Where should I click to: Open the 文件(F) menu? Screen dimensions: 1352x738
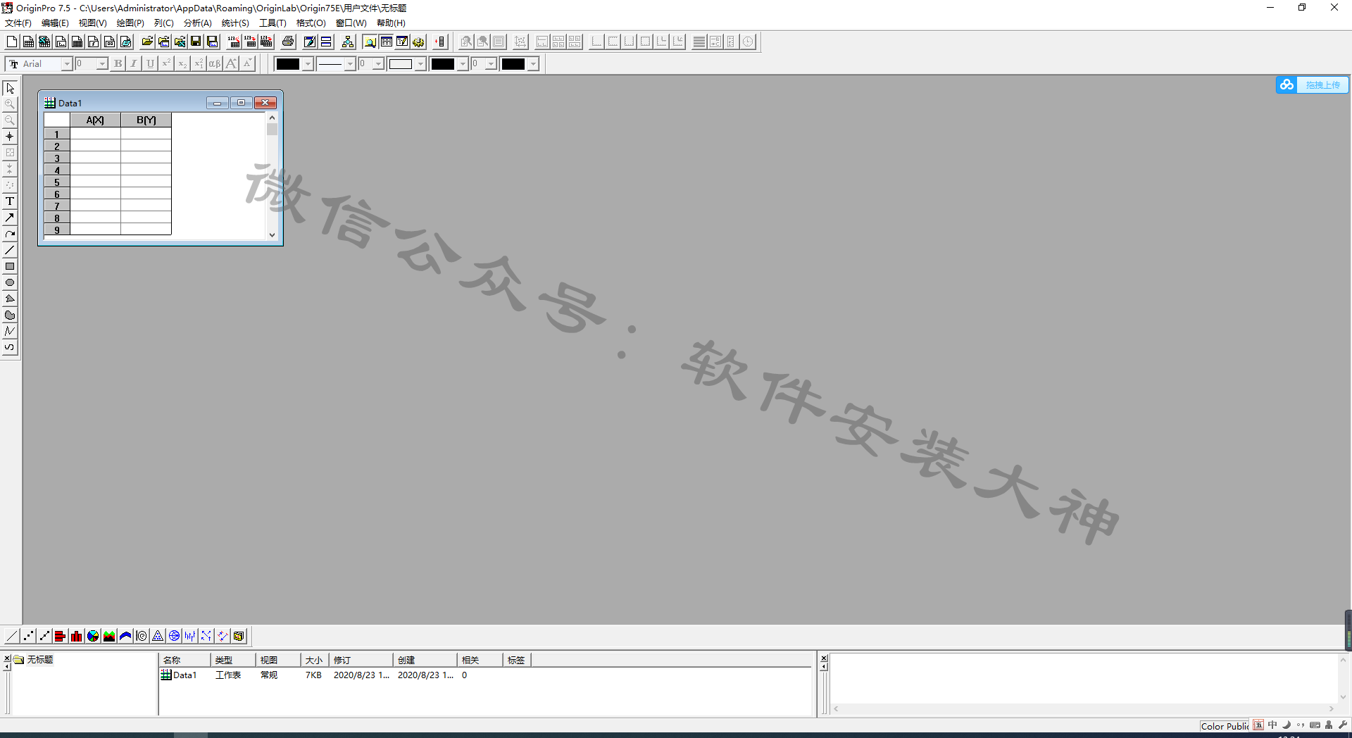(x=18, y=23)
